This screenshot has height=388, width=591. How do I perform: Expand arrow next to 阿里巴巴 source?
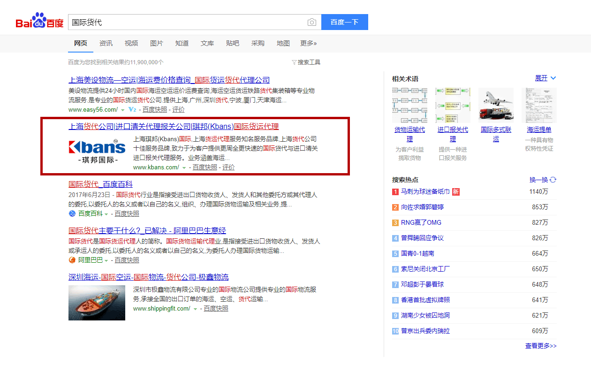pyautogui.click(x=106, y=260)
